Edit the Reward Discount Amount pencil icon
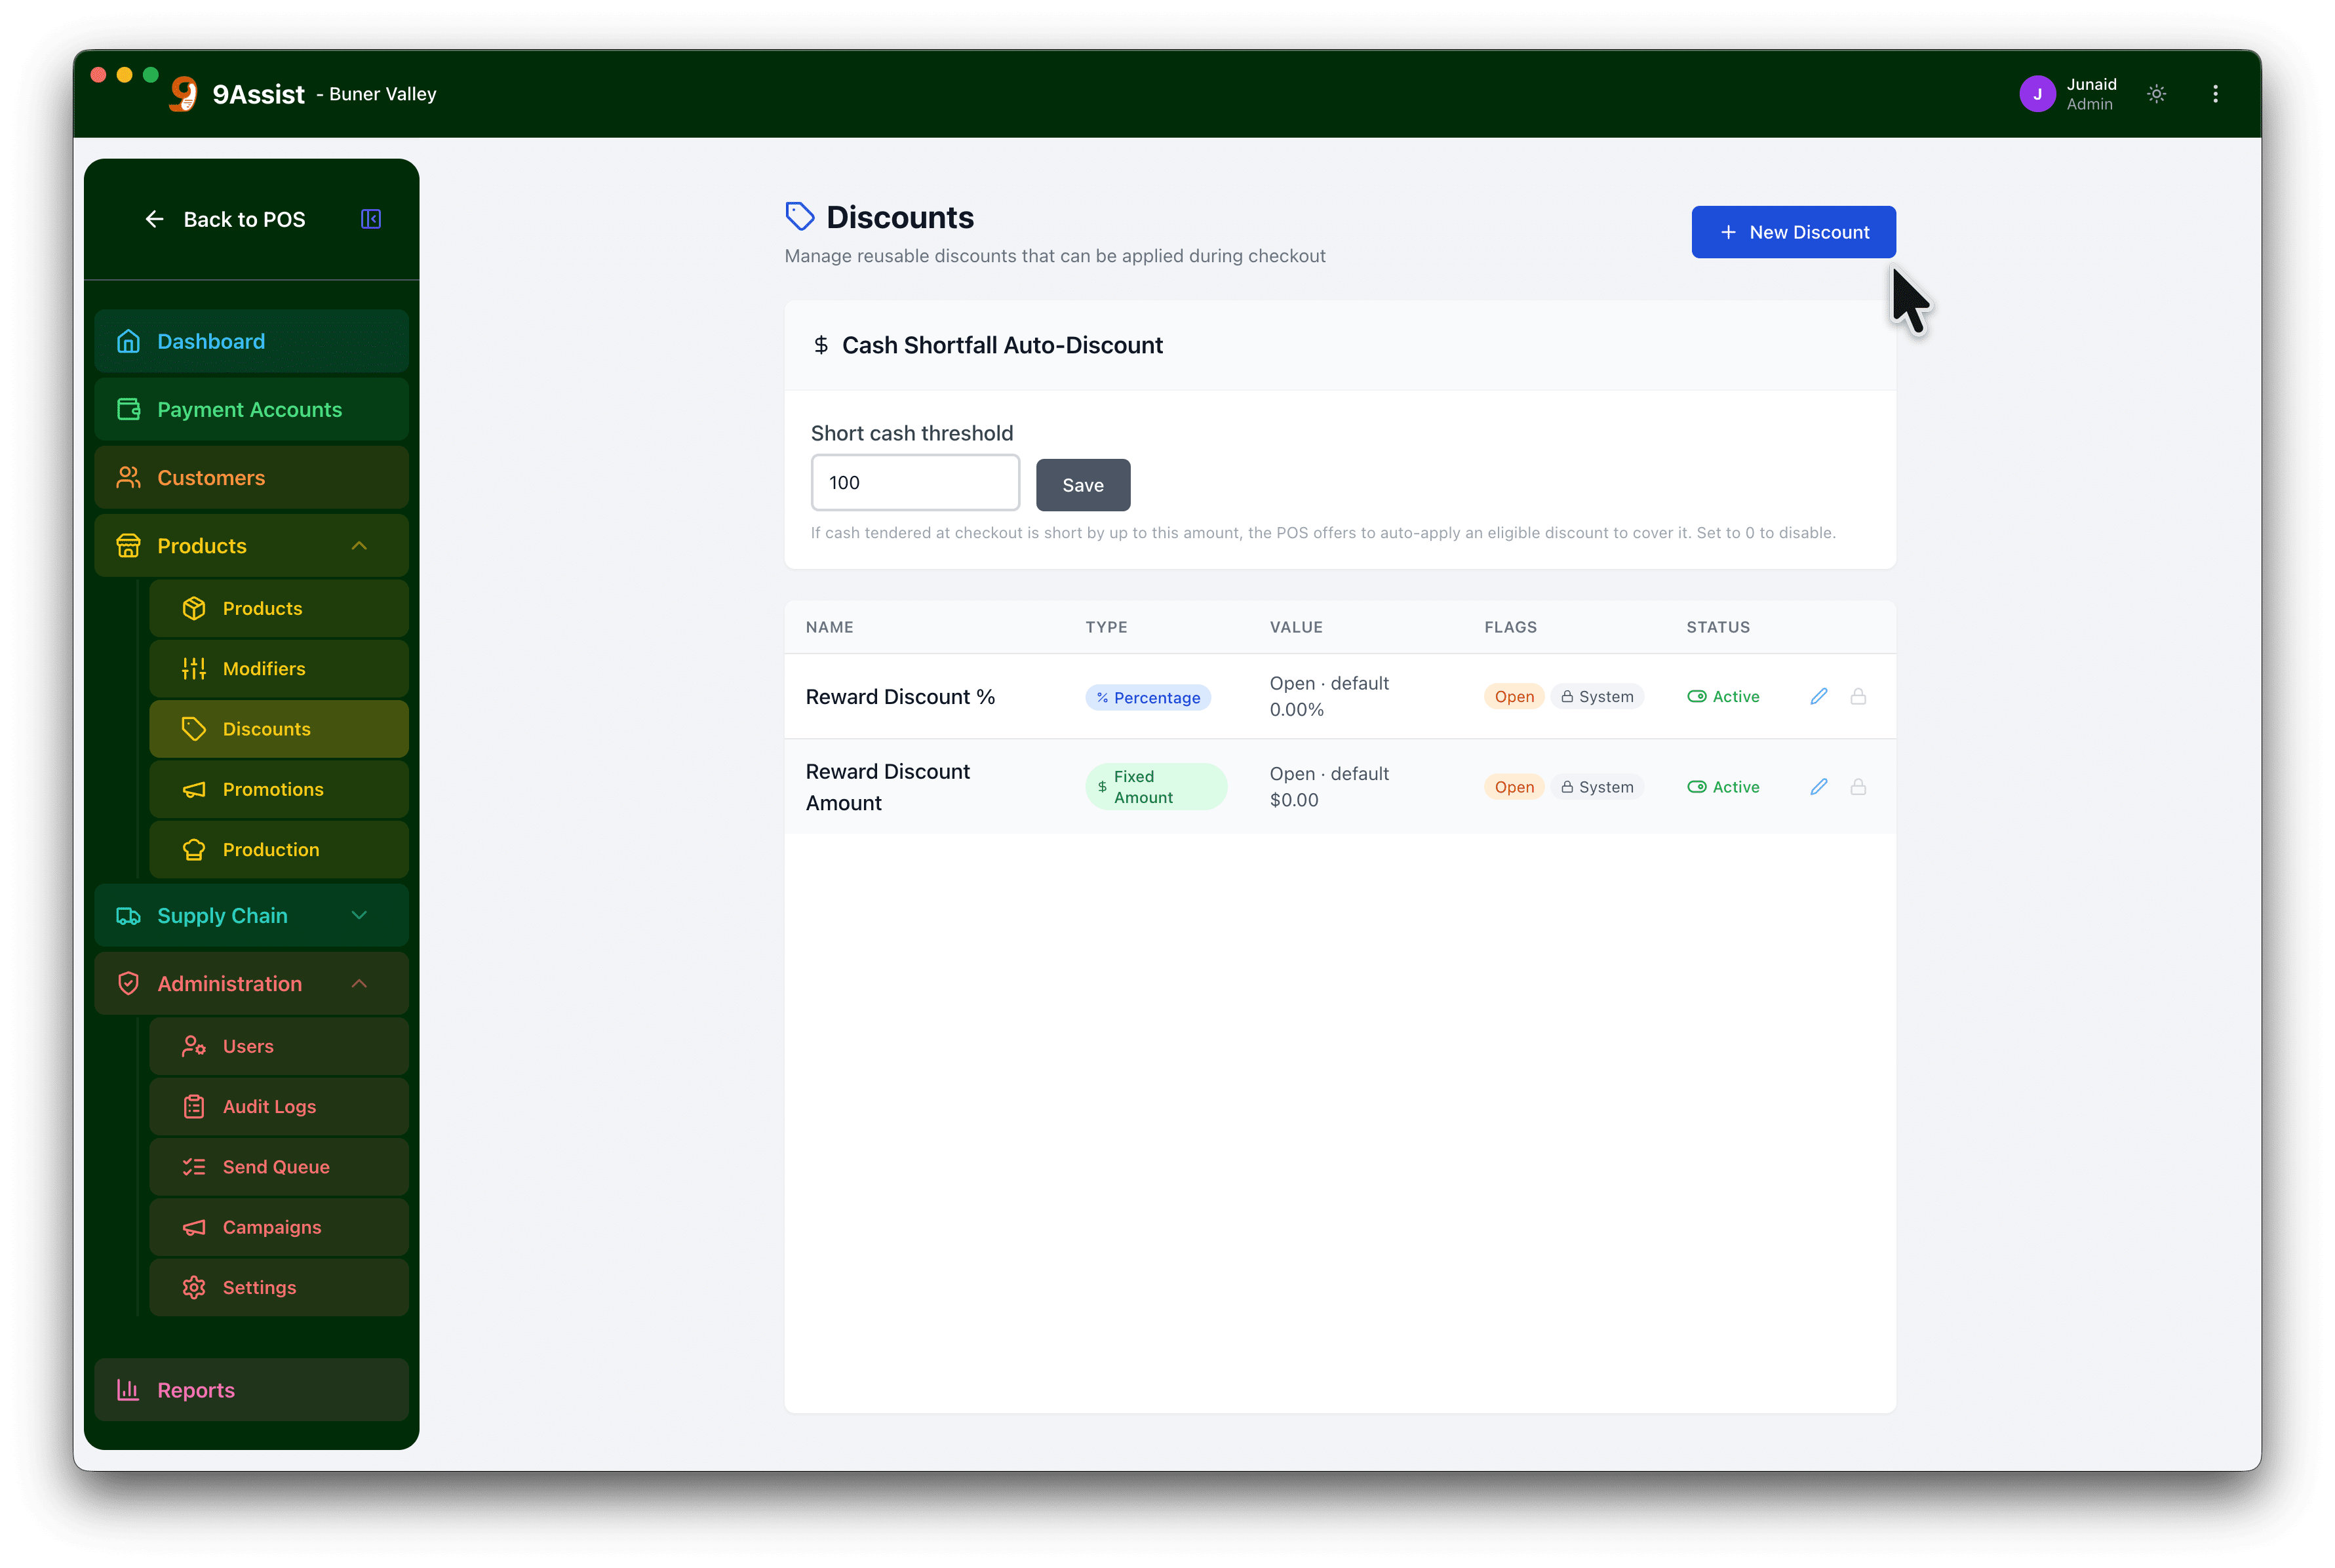The height and width of the screenshot is (1568, 2335). (x=1818, y=787)
